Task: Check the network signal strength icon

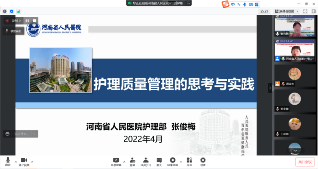Action: click(x=18, y=11)
